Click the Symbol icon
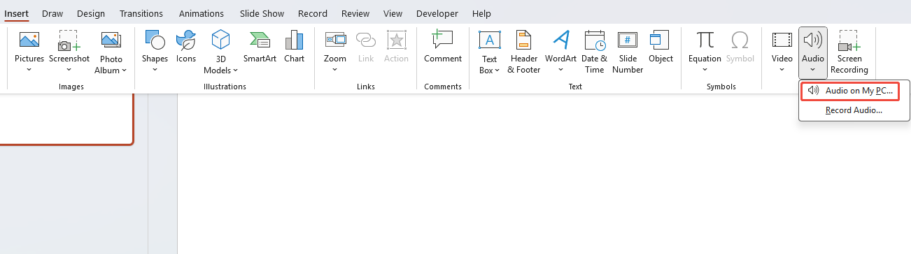911x254 pixels. (x=740, y=40)
